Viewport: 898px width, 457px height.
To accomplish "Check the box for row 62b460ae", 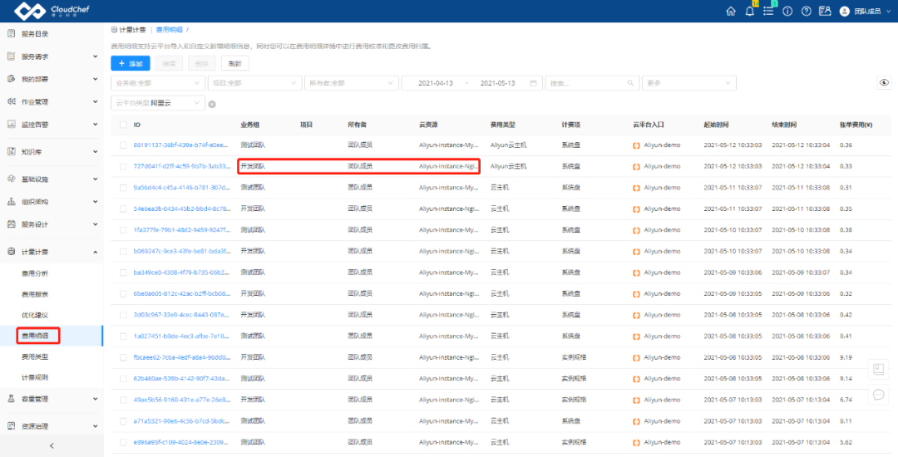I will click(x=123, y=379).
